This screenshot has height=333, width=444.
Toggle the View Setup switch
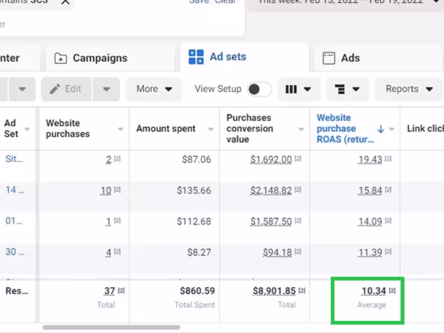coord(259,89)
